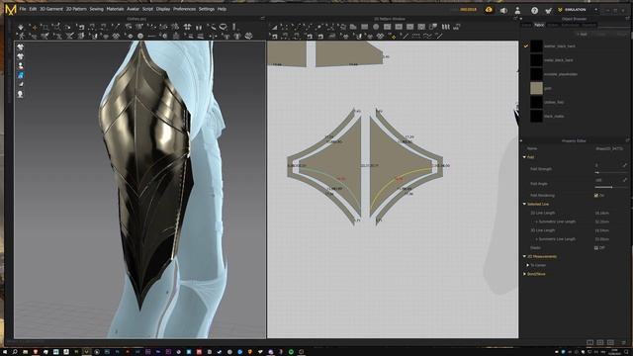Open the Materials menu
This screenshot has width=633, height=356.
tap(115, 9)
